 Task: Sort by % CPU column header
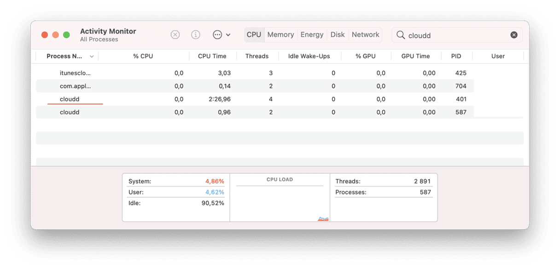click(143, 56)
